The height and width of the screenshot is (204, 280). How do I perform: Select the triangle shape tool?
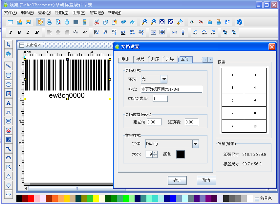point(9,176)
